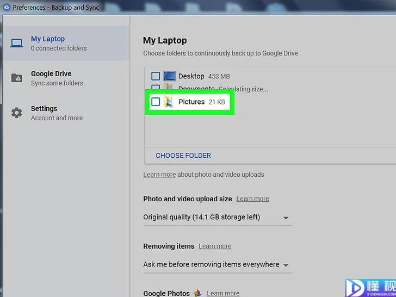This screenshot has width=396, height=297.
Task: Click the Backup and Sync cloud title icon
Action: pos(6,7)
